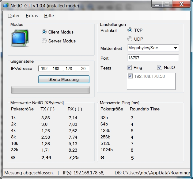Click the 32k packet size label
The image size is (193, 179).
pyautogui.click(x=15, y=150)
